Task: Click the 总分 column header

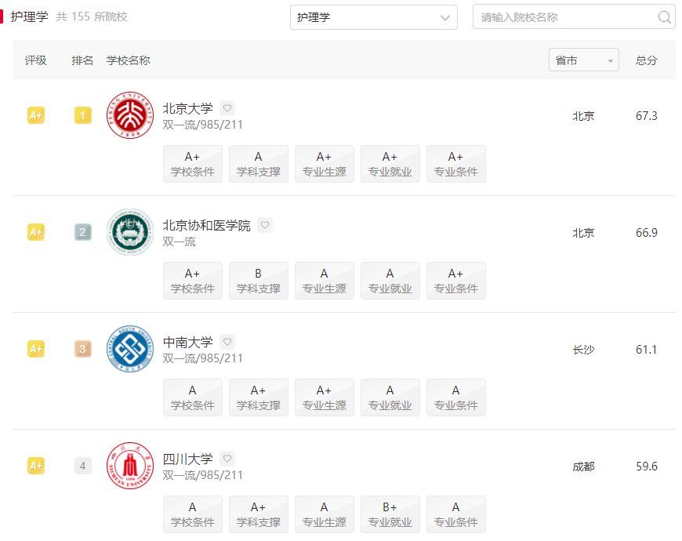Action: click(646, 60)
